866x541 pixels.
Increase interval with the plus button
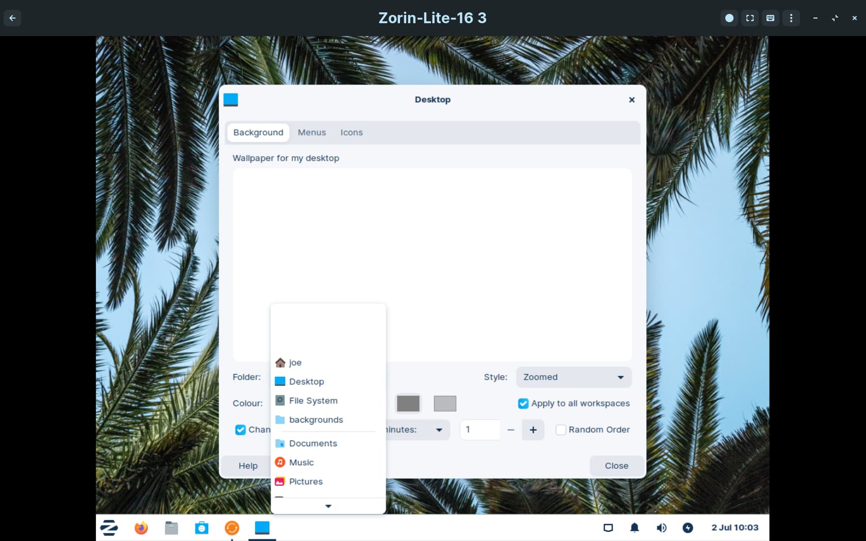pos(533,430)
